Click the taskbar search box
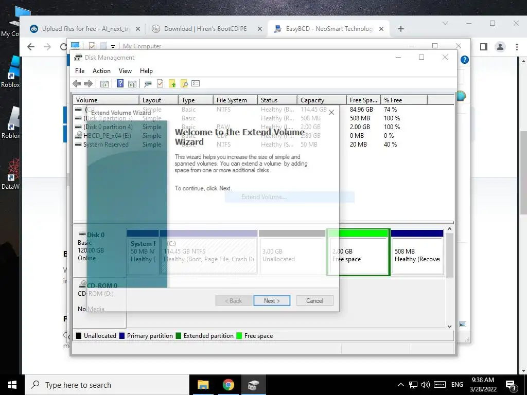Image resolution: width=527 pixels, height=395 pixels. tap(107, 385)
